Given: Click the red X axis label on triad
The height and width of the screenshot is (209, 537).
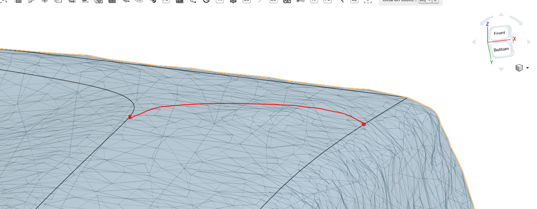Looking at the screenshot, I should pos(514,39).
